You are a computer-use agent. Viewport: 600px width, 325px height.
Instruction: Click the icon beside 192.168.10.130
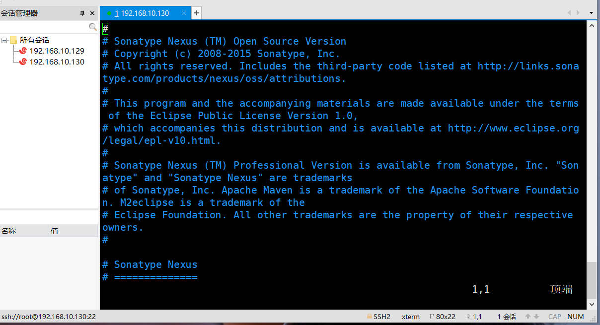23,62
